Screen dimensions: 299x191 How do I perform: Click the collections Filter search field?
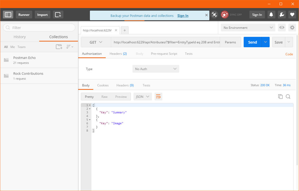pyautogui.click(x=39, y=28)
